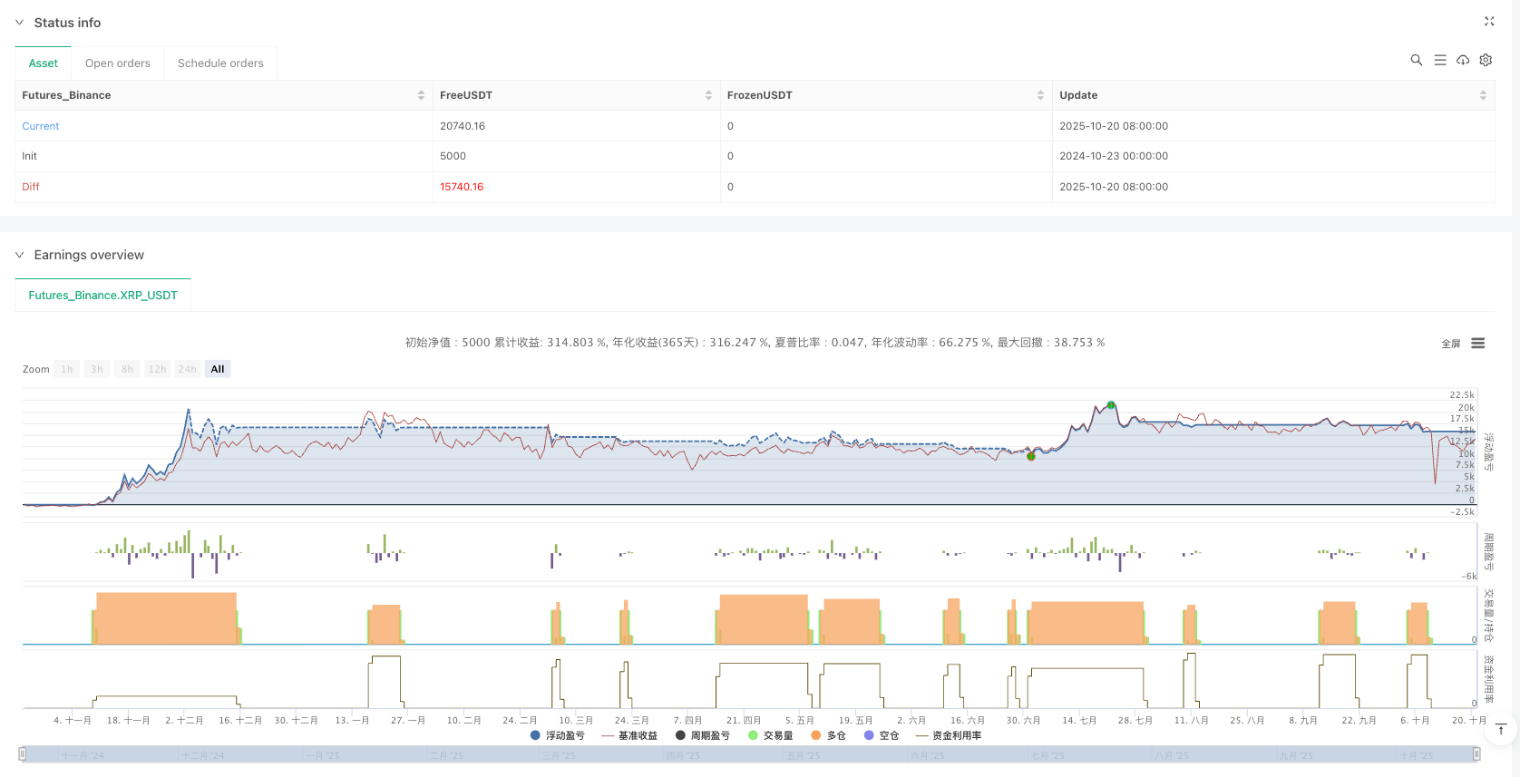Select the Futures_Binance.XRP_USDT chart tab

point(102,296)
